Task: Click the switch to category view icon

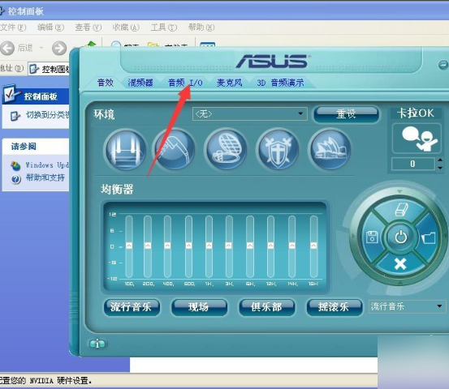Action: click(x=15, y=116)
